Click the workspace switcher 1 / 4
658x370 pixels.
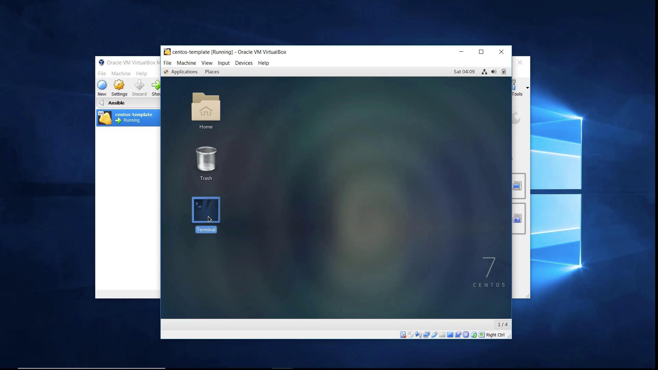coord(502,324)
